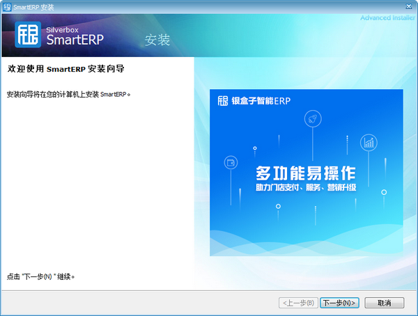Click the 多功能易操作 promo headline
Viewport: 418px width, 316px height.
306,173
